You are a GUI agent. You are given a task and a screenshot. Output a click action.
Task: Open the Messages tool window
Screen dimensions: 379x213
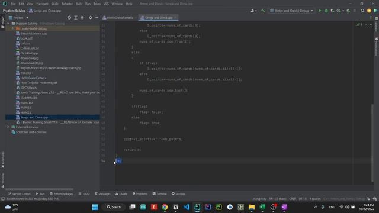point(102,193)
